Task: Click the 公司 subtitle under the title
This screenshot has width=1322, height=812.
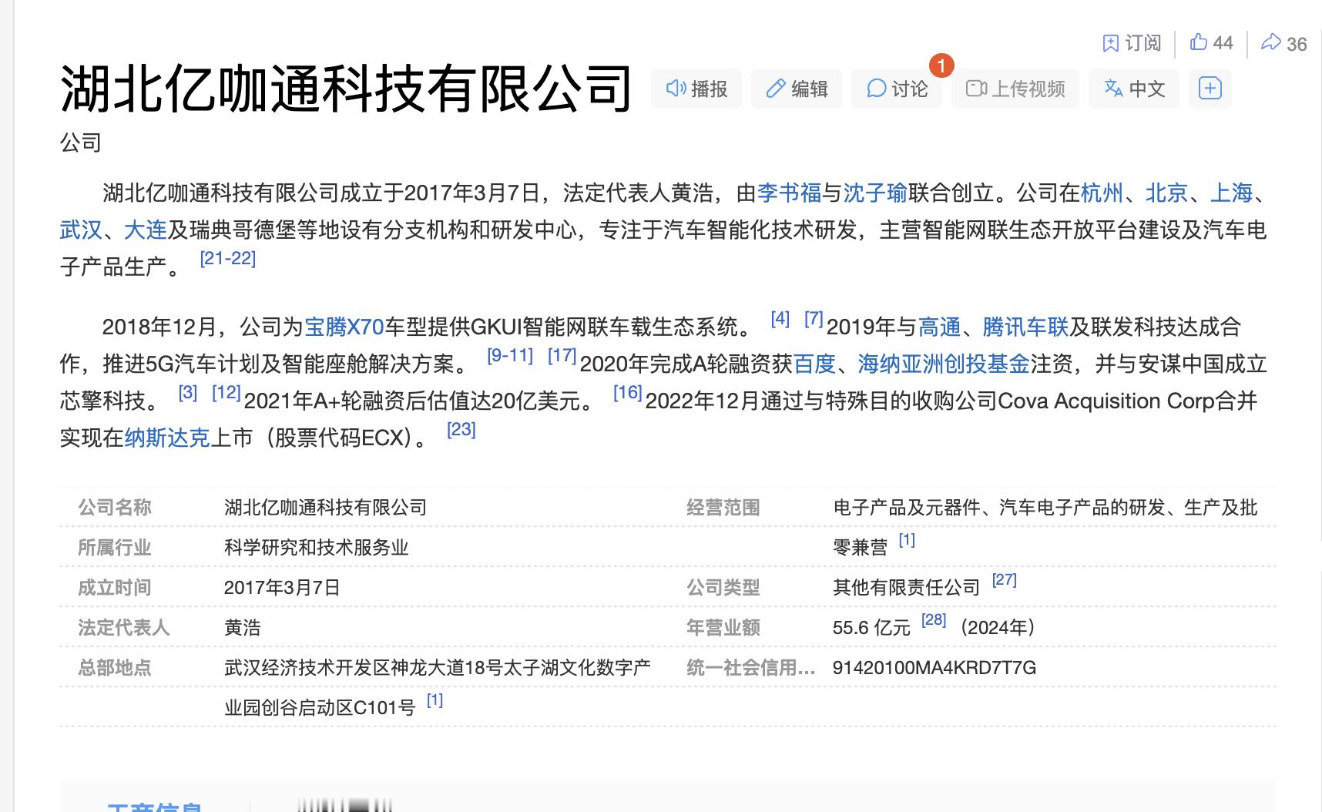Action: [81, 143]
